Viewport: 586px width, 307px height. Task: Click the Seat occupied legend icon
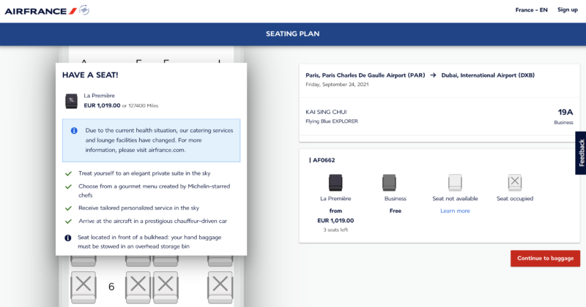515,183
